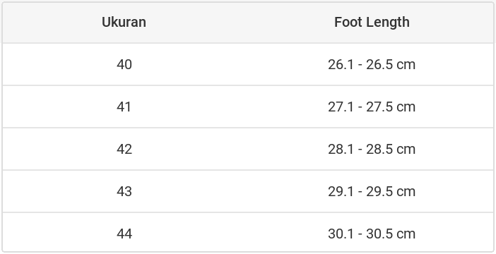This screenshot has width=496, height=254.
Task: Click '26.1' in the size 40 row
Action: coord(341,64)
